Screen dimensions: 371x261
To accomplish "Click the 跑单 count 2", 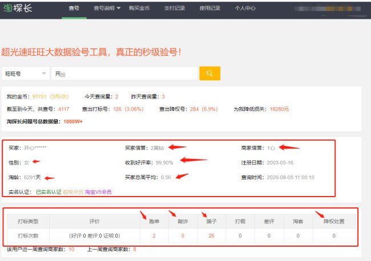I will (154, 236).
